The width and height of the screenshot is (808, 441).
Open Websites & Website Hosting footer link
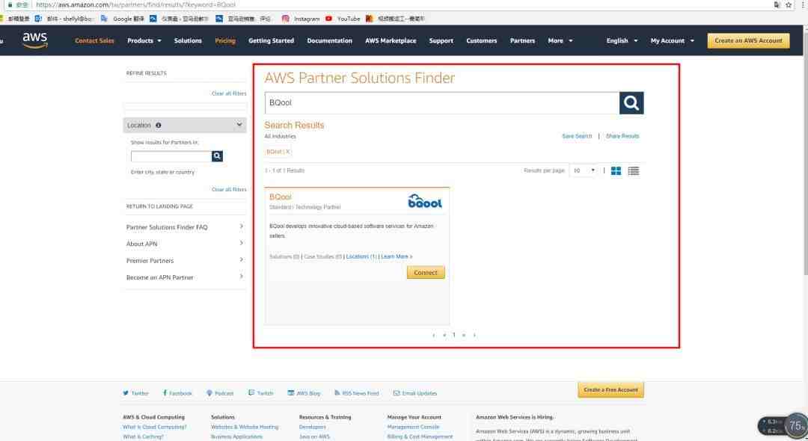click(x=244, y=427)
